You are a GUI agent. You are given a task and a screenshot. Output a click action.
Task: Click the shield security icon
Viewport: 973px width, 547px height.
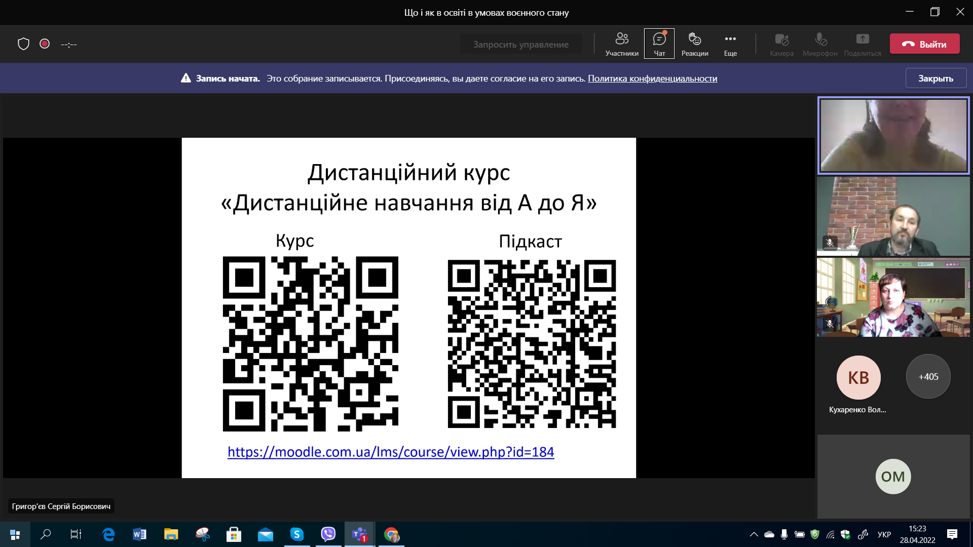pyautogui.click(x=23, y=44)
